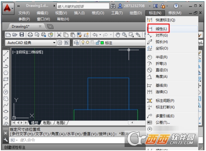
Task: Activate the Pan hand tool
Action: point(118,35)
